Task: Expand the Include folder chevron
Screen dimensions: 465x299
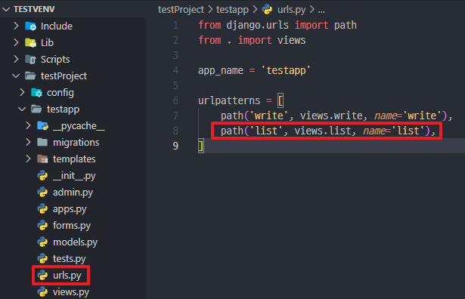Action: point(17,26)
